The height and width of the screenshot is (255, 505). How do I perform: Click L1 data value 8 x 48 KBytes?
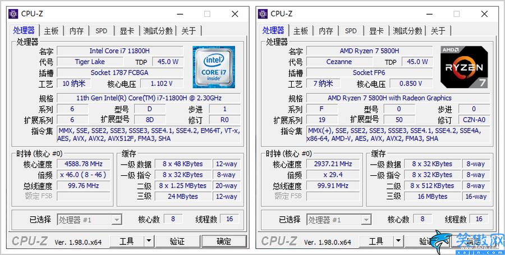tap(183, 164)
